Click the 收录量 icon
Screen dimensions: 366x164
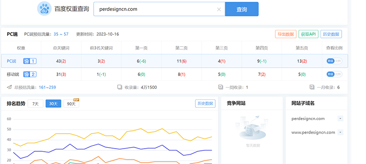(x=120, y=87)
